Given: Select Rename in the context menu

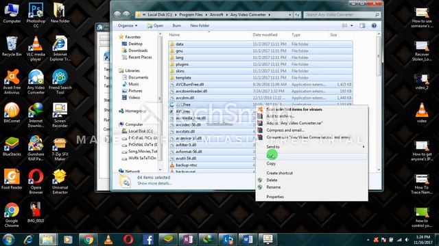Looking at the screenshot, I should [311, 187].
